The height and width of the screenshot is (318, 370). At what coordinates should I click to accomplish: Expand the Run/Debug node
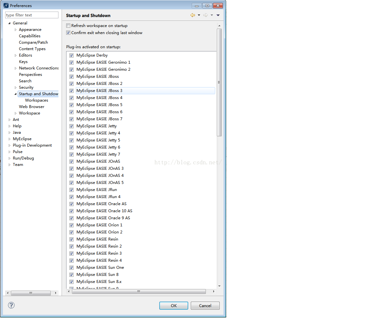pyautogui.click(x=9, y=158)
